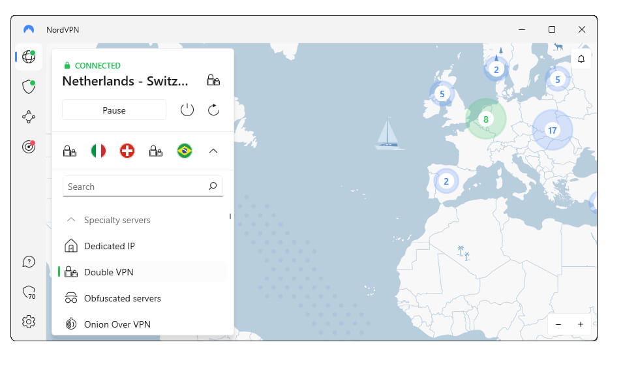
Task: Click the CONNECTED status label
Action: (x=98, y=65)
